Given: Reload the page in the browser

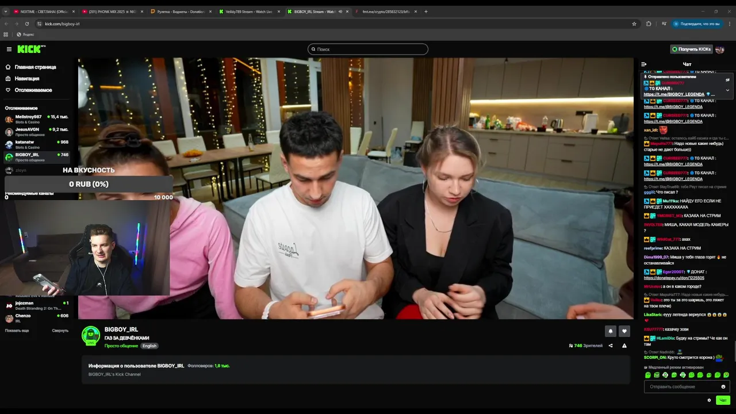Looking at the screenshot, I should [x=27, y=24].
